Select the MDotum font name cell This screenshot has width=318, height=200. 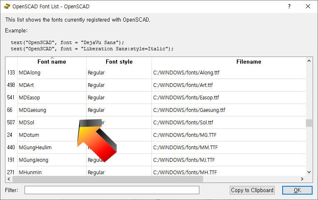[x=52, y=135]
